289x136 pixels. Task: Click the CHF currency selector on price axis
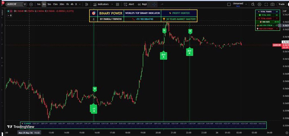click(285, 11)
